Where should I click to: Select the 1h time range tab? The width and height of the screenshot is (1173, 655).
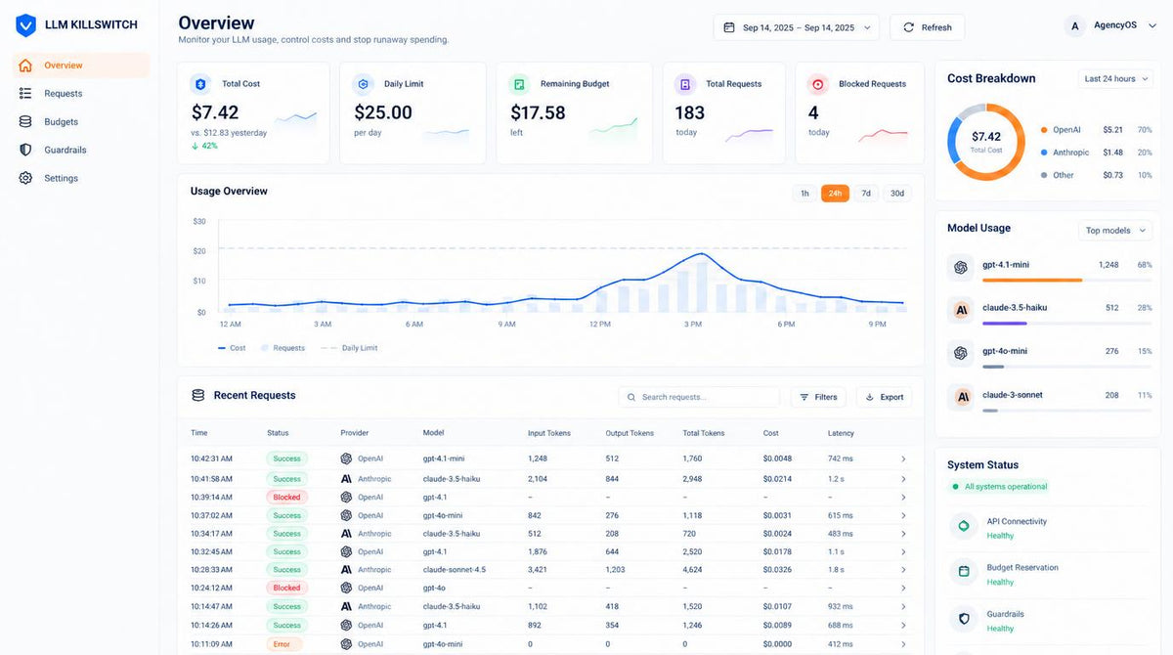pos(804,194)
